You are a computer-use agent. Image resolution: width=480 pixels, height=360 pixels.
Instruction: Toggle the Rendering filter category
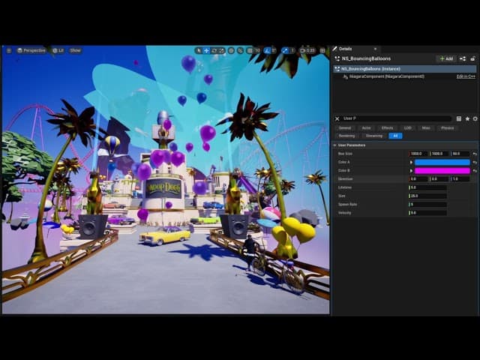click(346, 136)
